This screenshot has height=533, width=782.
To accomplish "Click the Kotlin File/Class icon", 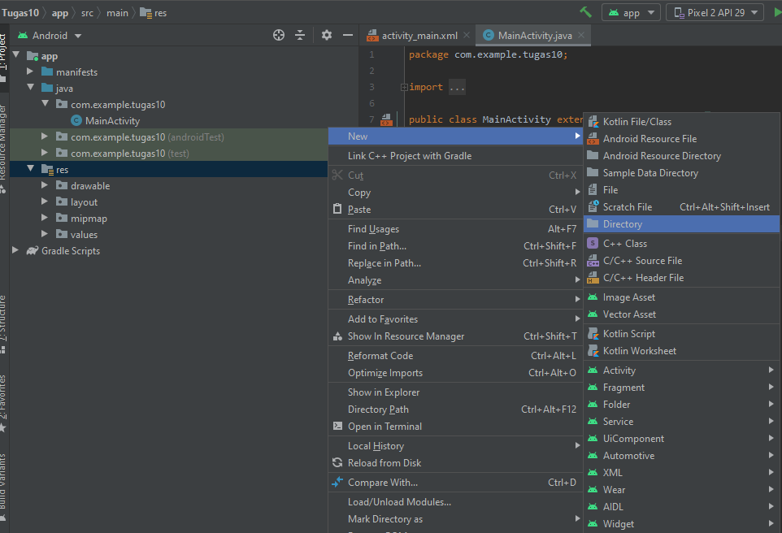I will coord(593,121).
